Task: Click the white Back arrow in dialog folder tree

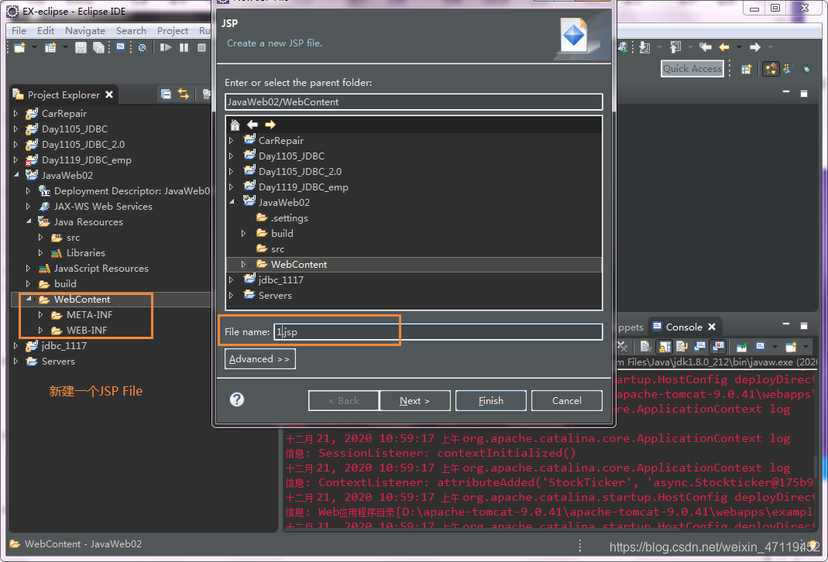Action: point(253,125)
